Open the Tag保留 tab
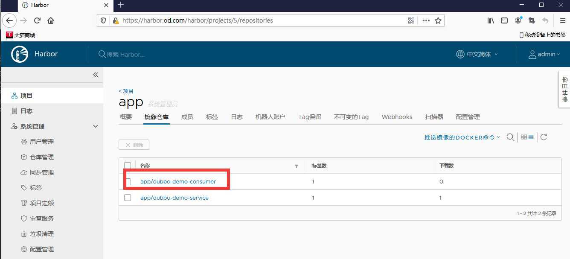The width and height of the screenshot is (570, 259). (310, 117)
